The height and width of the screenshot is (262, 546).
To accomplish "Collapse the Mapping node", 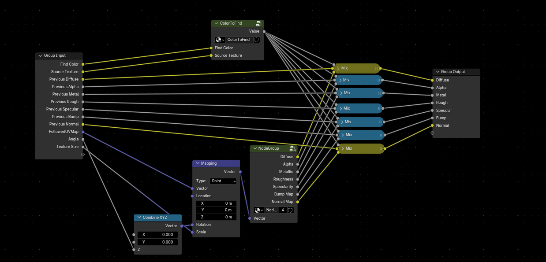I will 198,163.
